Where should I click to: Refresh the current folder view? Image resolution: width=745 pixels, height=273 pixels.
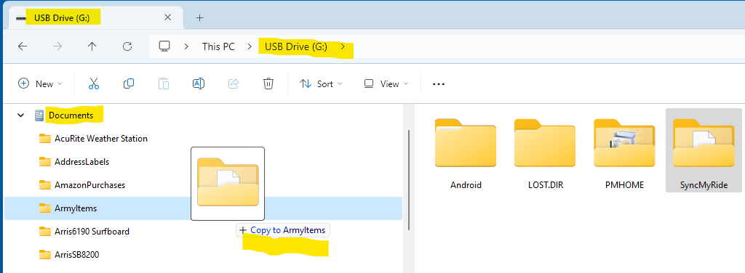[127, 46]
